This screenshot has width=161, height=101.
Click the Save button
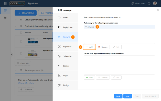coord(137,96)
